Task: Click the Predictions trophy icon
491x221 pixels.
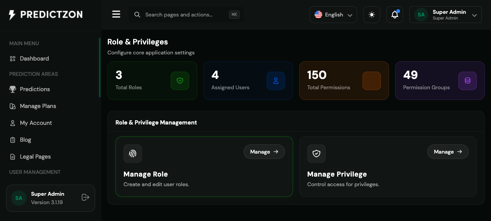Action: 13,89
